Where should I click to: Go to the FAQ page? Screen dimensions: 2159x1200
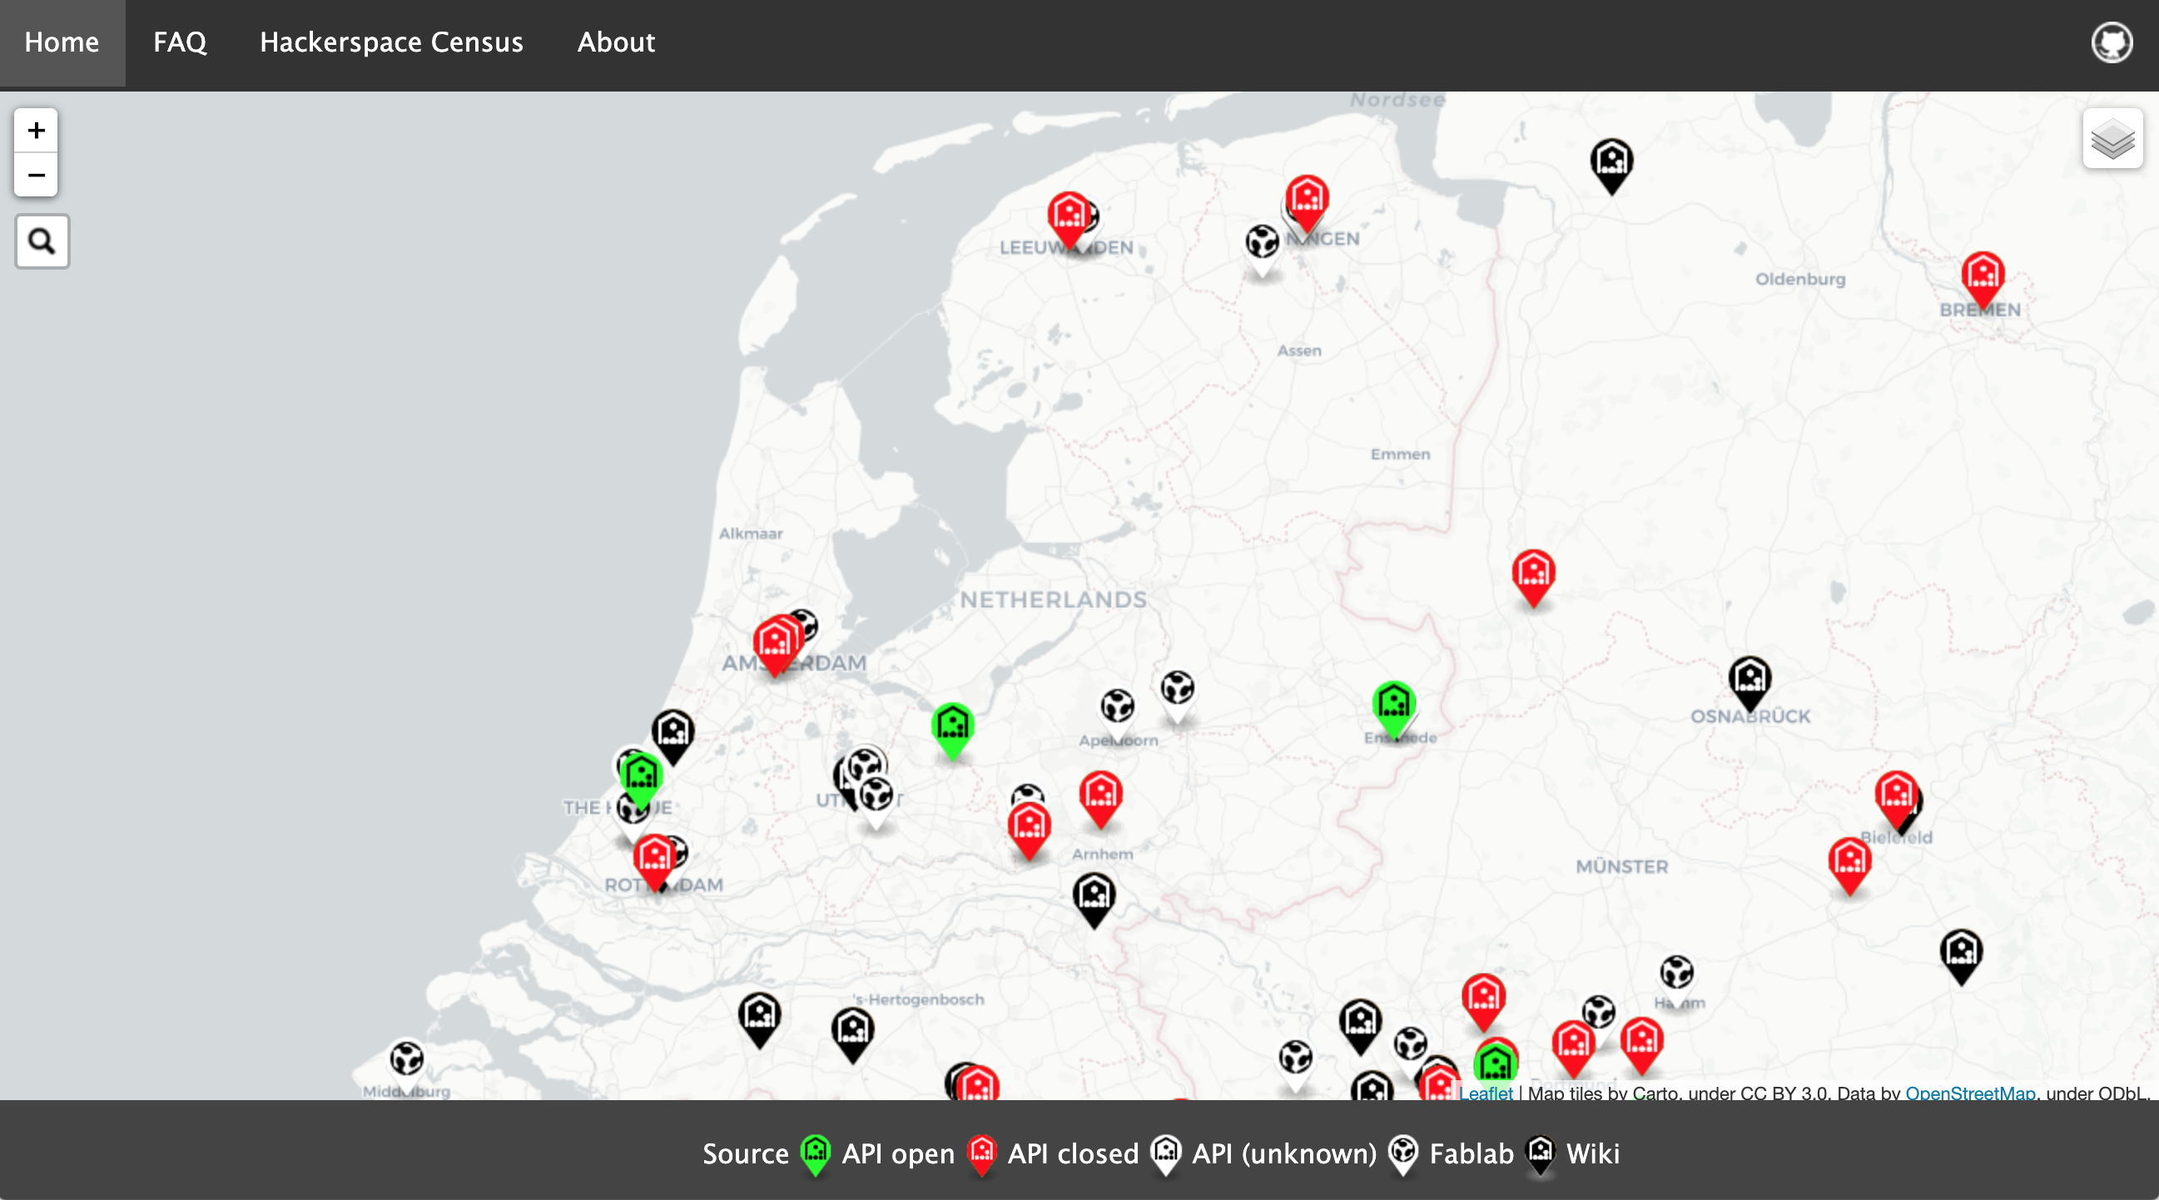click(179, 42)
